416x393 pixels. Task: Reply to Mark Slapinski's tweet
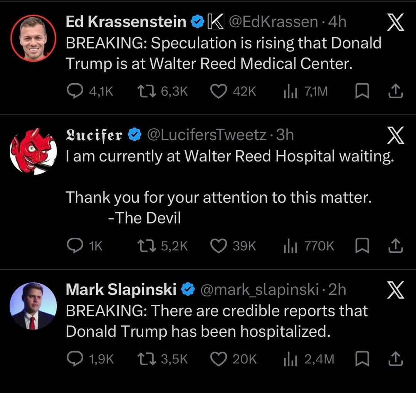[73, 359]
